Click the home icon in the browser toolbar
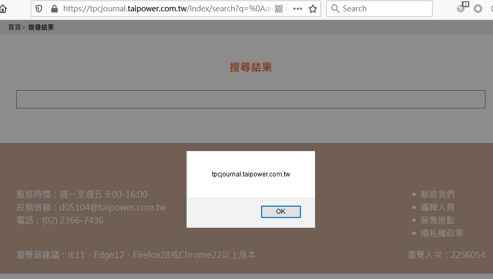Viewport: 493px width, 279px height. click(3, 9)
